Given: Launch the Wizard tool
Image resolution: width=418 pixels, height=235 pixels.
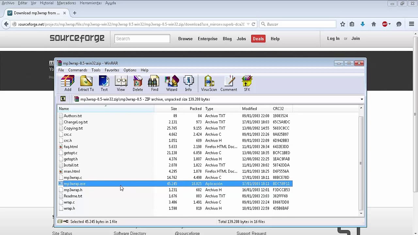Looking at the screenshot, I should coord(171,84).
